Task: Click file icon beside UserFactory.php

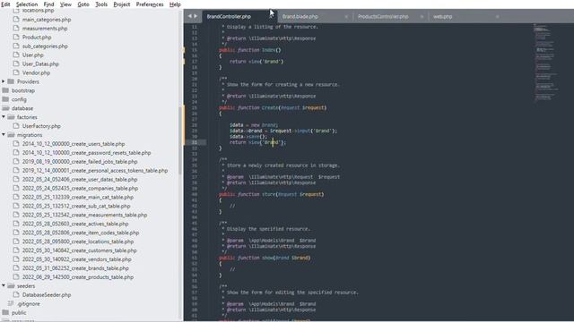Action: click(x=16, y=125)
